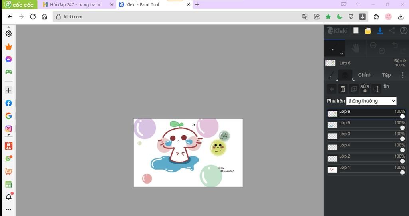The width and height of the screenshot is (409, 216).
Task: Click the Cốc Cốc browser logo
Action: pyautogui.click(x=19, y=4)
